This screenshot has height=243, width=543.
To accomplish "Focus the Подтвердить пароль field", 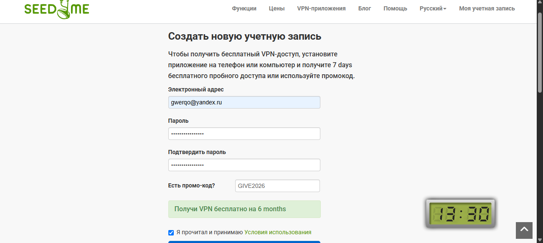I will (x=244, y=165).
